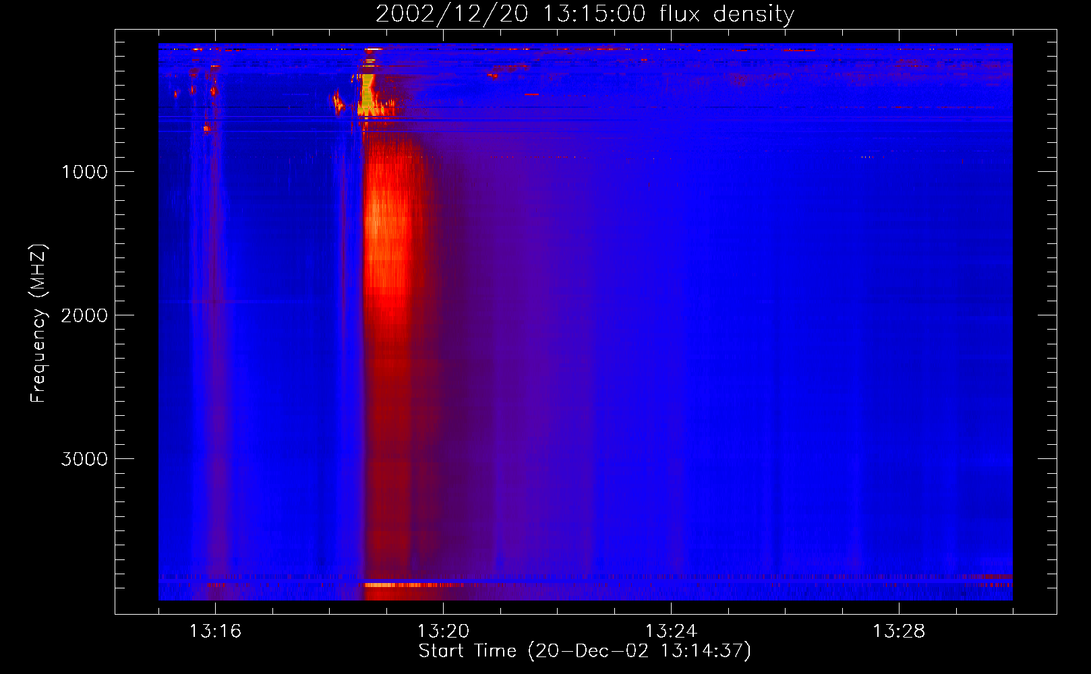
Task: Click the yellow-green emission patch above the burst
Action: pyautogui.click(x=367, y=94)
